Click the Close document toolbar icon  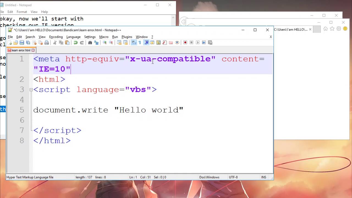click(34, 43)
